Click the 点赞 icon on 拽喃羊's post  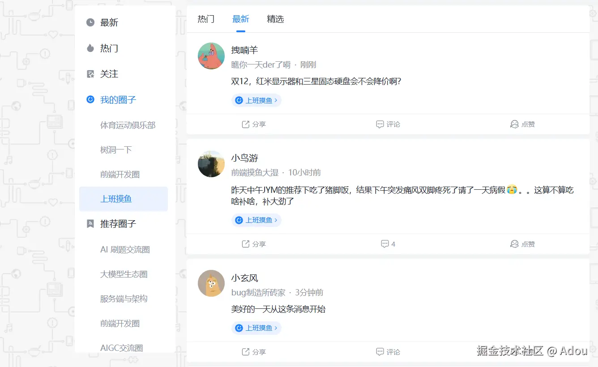514,124
